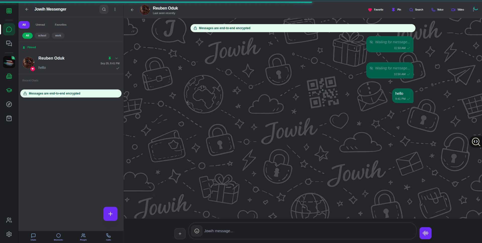Screen dimensions: 482x243
Task: Open the green grid apps icon in sidebar
Action: (9, 11)
